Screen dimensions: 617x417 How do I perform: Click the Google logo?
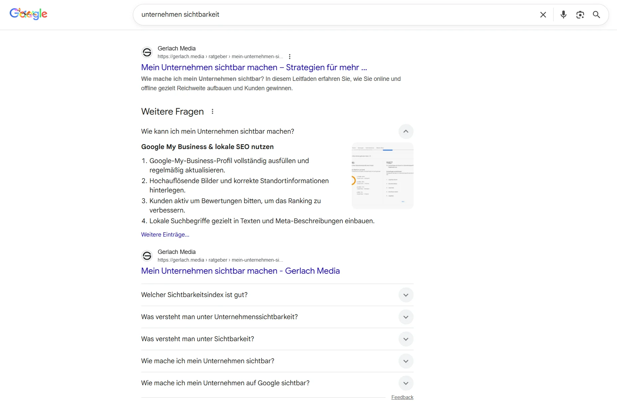tap(28, 14)
